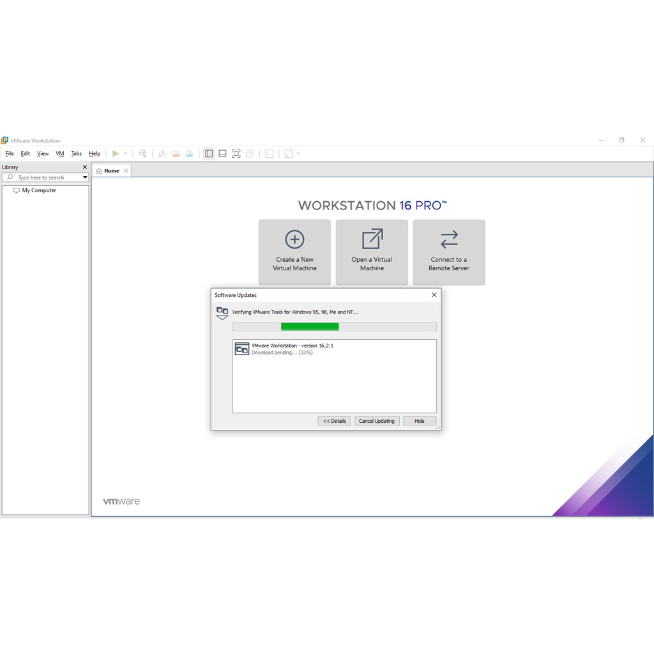Click the Home tab house icon
The height and width of the screenshot is (654, 654).
point(99,171)
